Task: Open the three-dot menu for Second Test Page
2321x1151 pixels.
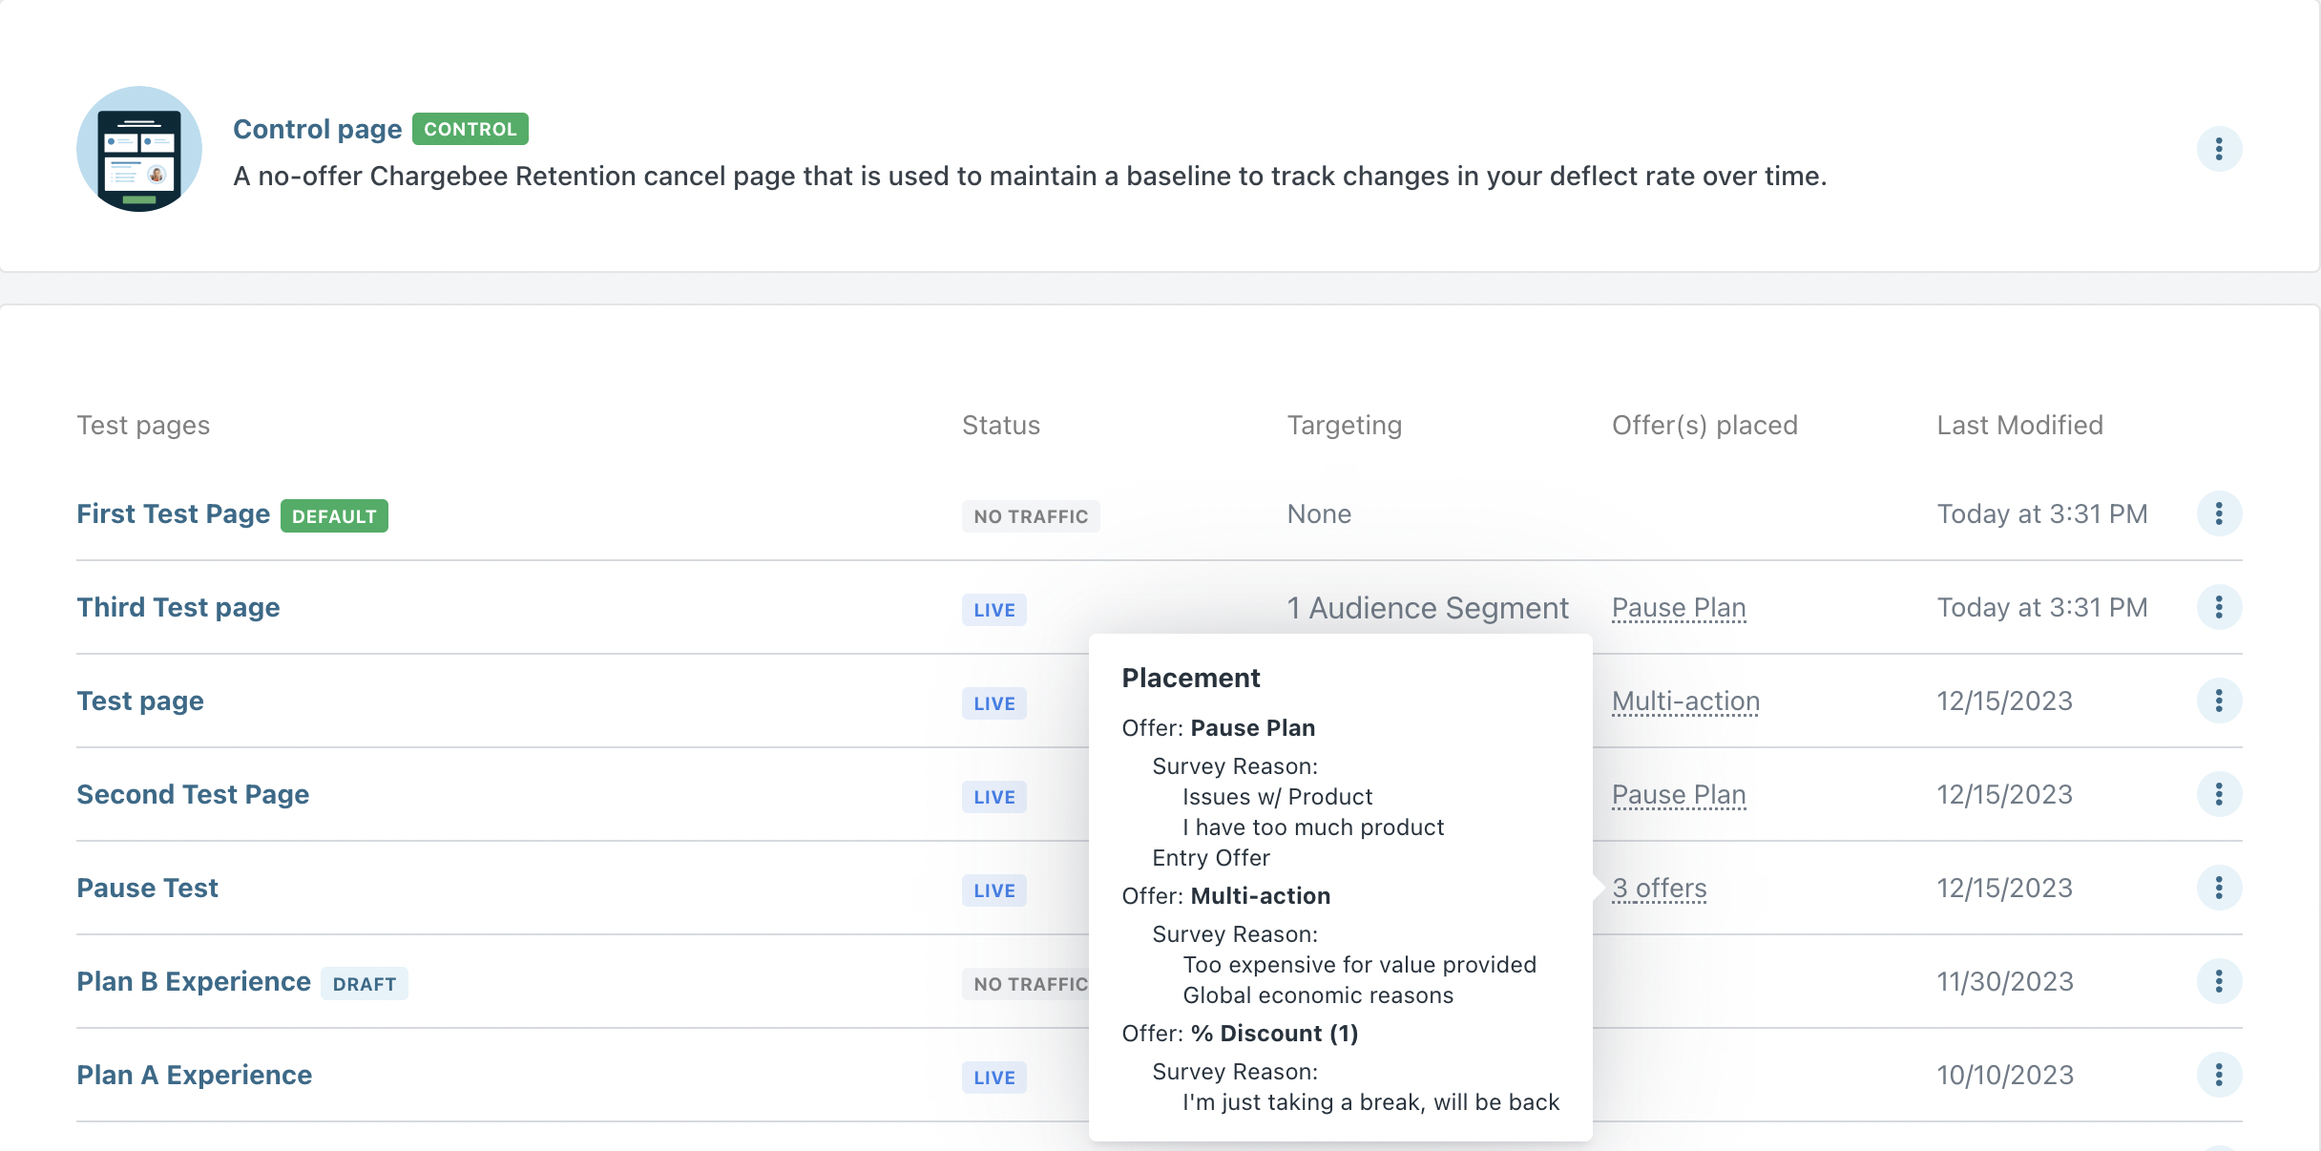Action: pos(2218,795)
